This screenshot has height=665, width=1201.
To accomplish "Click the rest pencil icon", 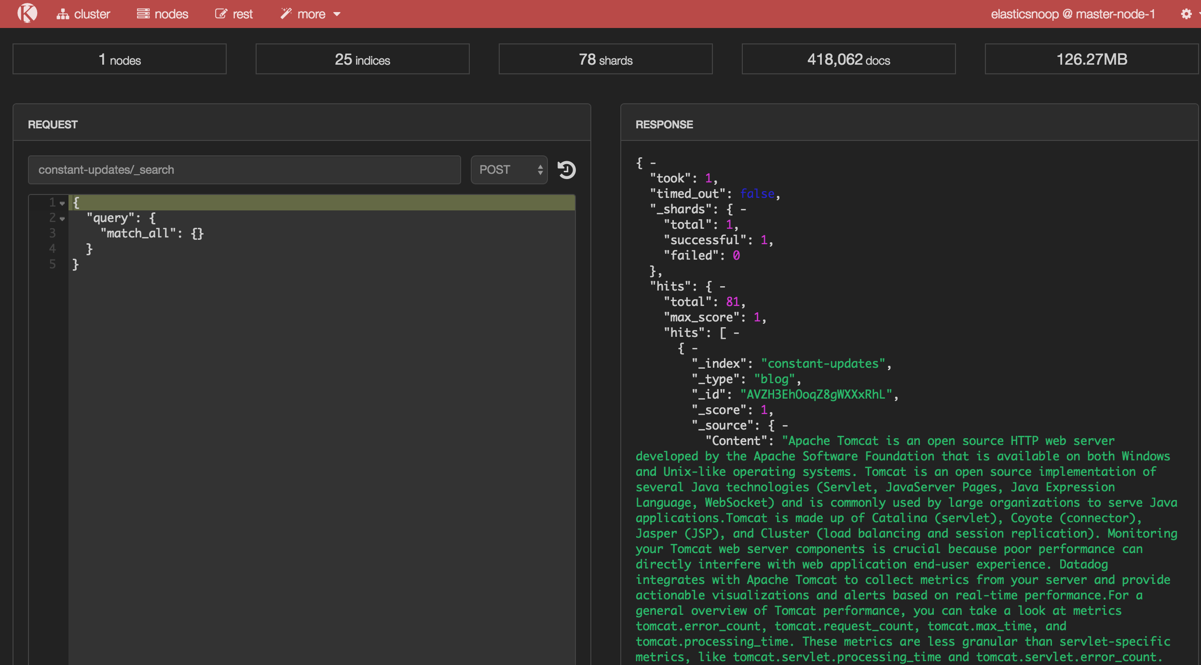I will [220, 13].
